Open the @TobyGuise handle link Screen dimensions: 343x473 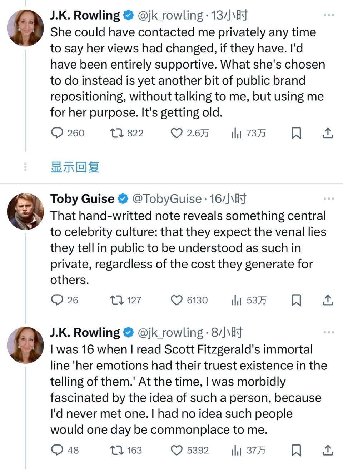tap(167, 199)
